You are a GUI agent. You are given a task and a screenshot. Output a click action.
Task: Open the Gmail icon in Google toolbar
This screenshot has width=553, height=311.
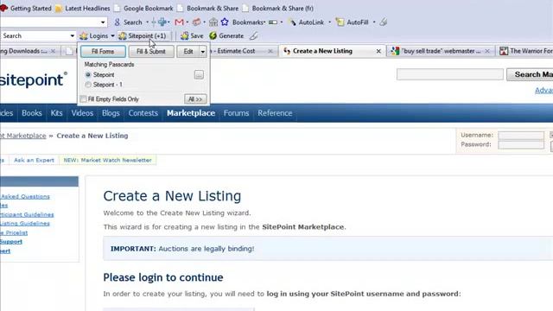pyautogui.click(x=179, y=22)
